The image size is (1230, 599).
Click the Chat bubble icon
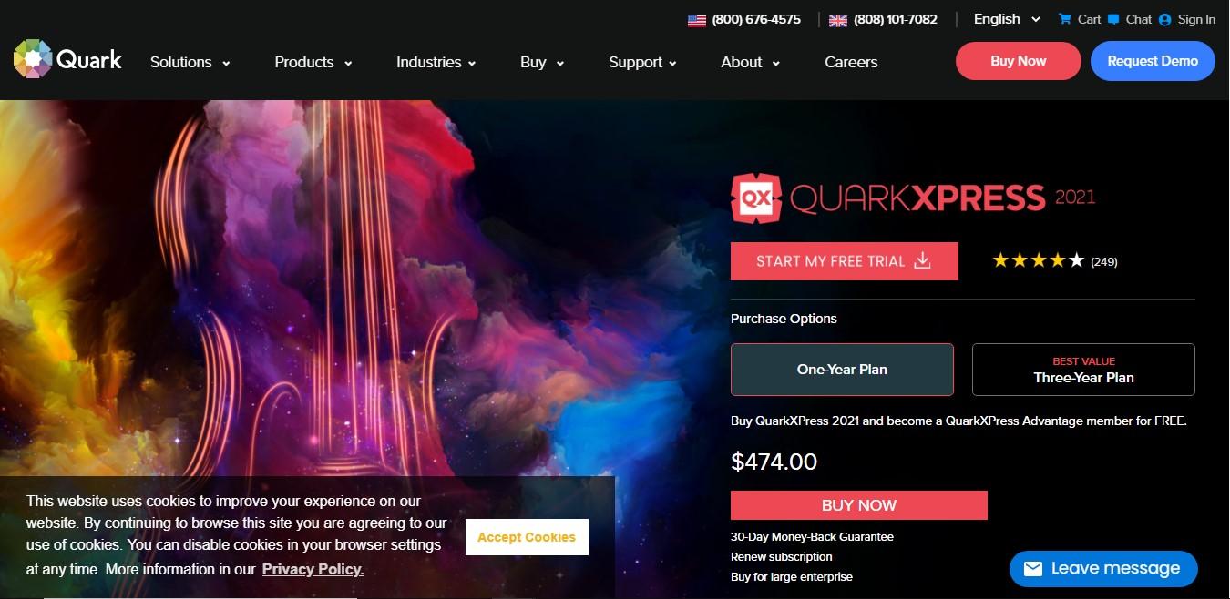coord(1113,19)
